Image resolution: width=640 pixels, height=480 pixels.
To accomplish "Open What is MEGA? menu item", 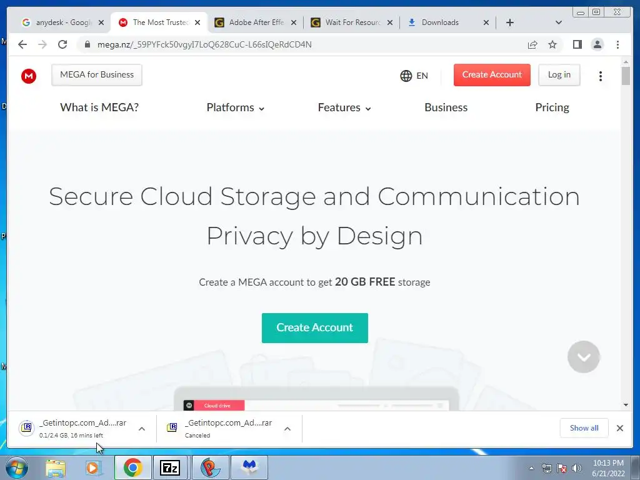I will point(99,107).
